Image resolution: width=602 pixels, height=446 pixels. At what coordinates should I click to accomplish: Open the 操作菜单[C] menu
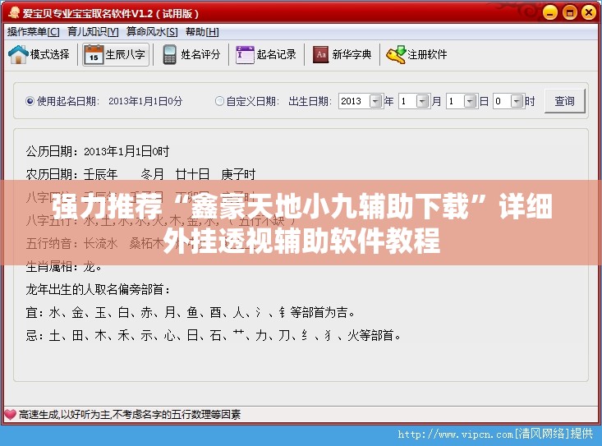34,32
